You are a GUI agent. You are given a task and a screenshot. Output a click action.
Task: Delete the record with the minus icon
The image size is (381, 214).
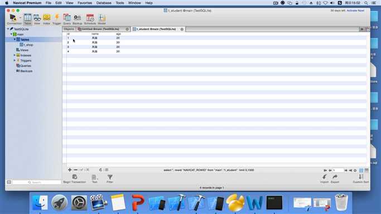(75, 170)
